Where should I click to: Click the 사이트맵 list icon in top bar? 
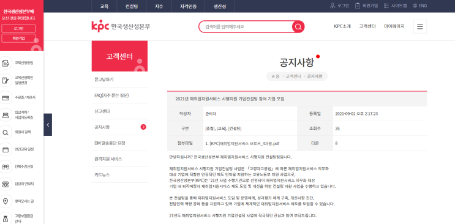tap(386, 6)
